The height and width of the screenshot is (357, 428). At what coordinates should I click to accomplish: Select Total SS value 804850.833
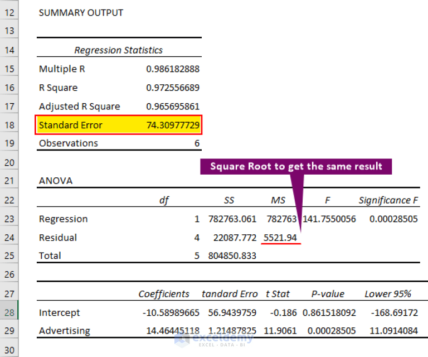232,256
